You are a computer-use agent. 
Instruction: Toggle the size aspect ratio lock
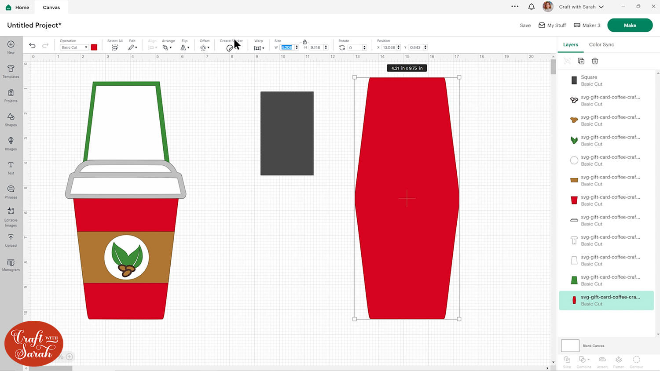[x=304, y=42]
